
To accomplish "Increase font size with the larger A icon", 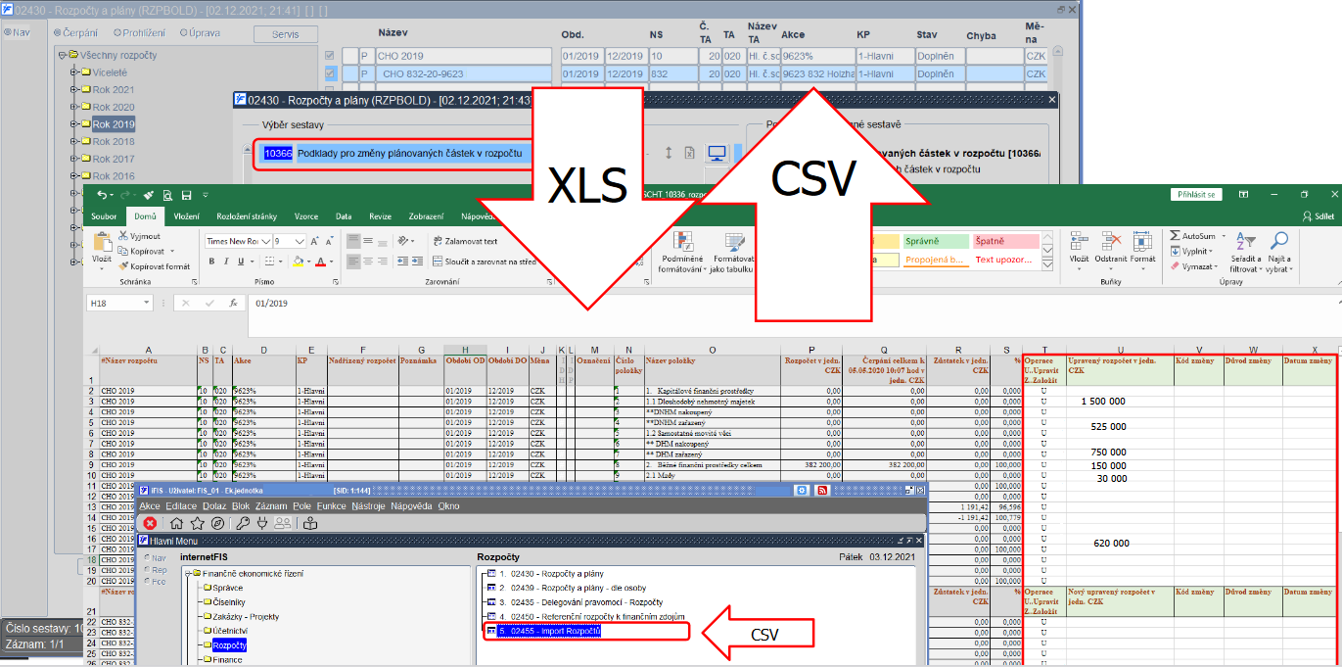I will [x=313, y=241].
